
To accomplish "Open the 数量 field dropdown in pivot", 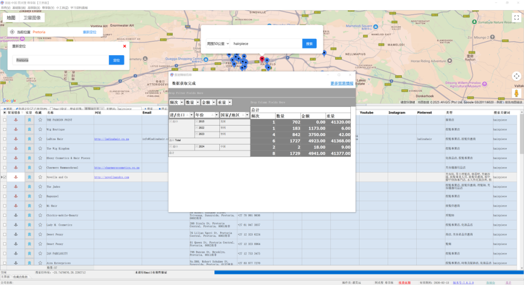I will [198, 102].
